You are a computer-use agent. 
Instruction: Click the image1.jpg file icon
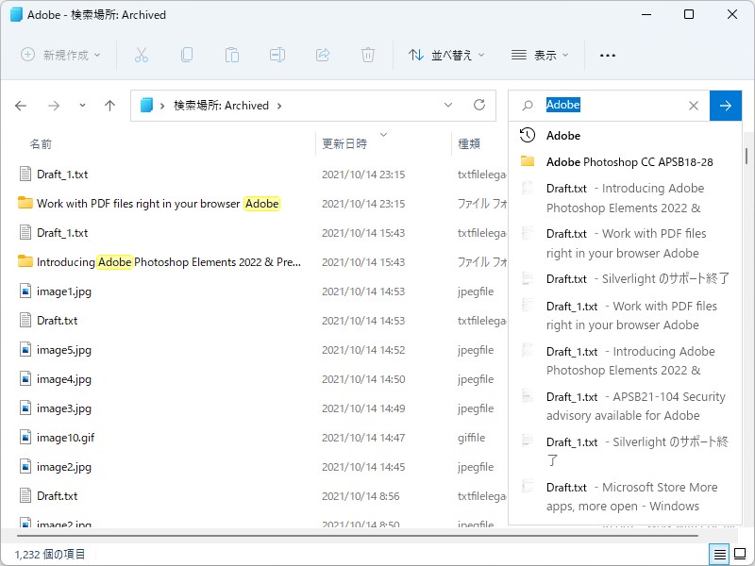[x=25, y=291]
